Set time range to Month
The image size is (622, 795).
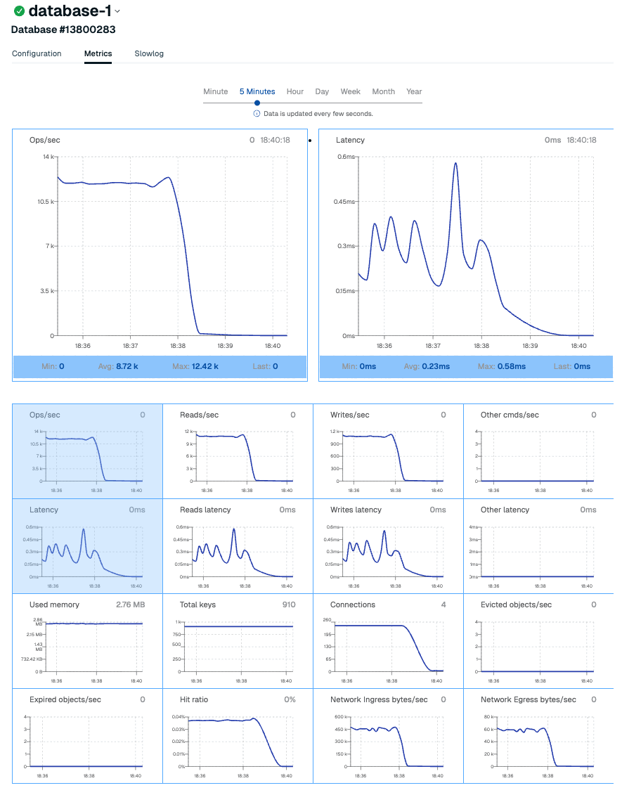pos(383,91)
